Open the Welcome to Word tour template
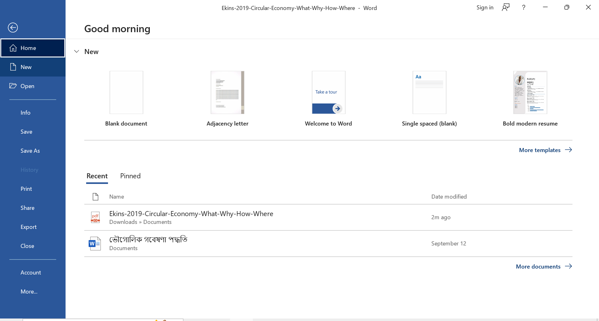This screenshot has height=321, width=599. pyautogui.click(x=328, y=92)
